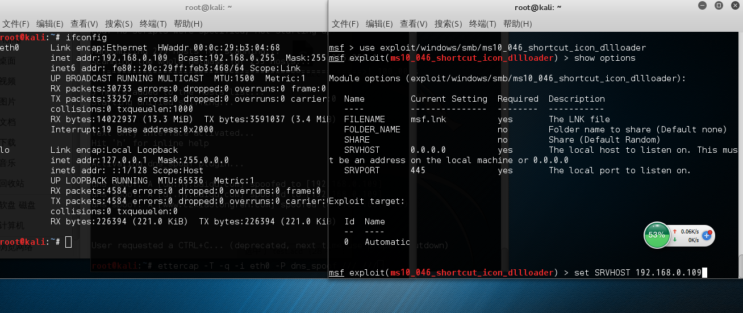Image resolution: width=743 pixels, height=313 pixels.
Task: Click cursor after set SRVHOST 192.168.0.109
Action: [x=704, y=273]
